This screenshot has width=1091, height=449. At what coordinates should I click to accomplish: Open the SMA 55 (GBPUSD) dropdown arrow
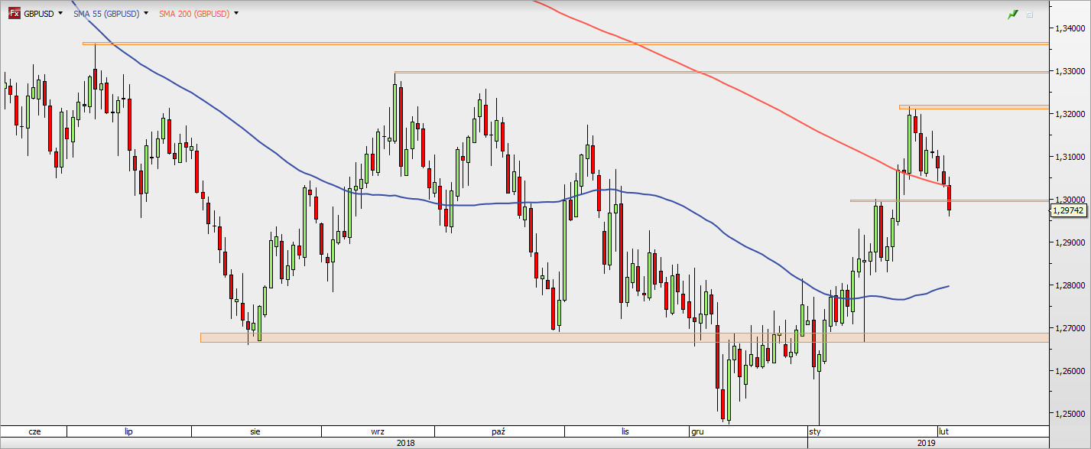[146, 14]
